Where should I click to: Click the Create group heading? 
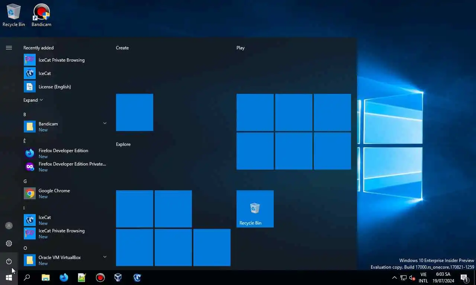(122, 48)
